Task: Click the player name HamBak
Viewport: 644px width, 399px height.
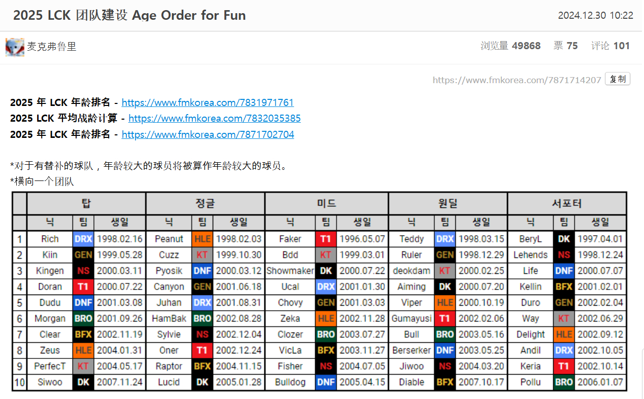Action: [x=169, y=318]
